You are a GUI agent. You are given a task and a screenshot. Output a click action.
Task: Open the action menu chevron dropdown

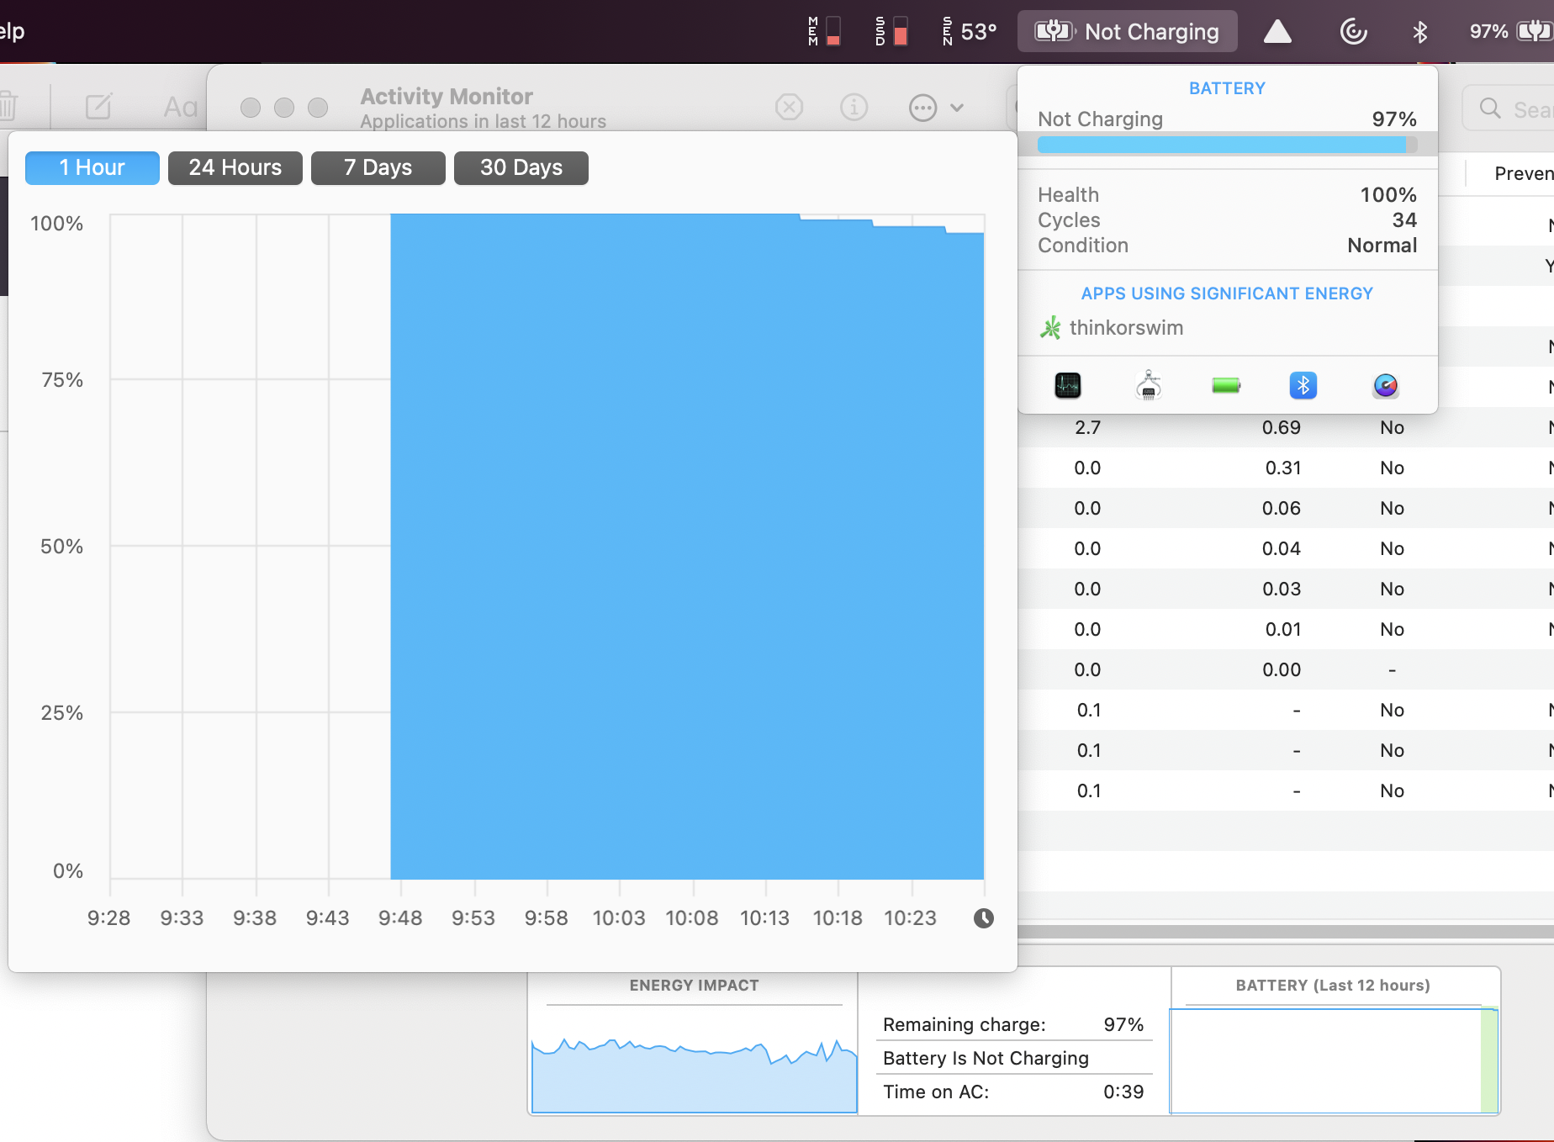click(x=957, y=108)
